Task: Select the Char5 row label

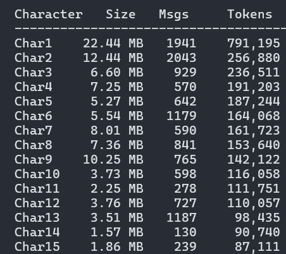Action: pos(33,101)
